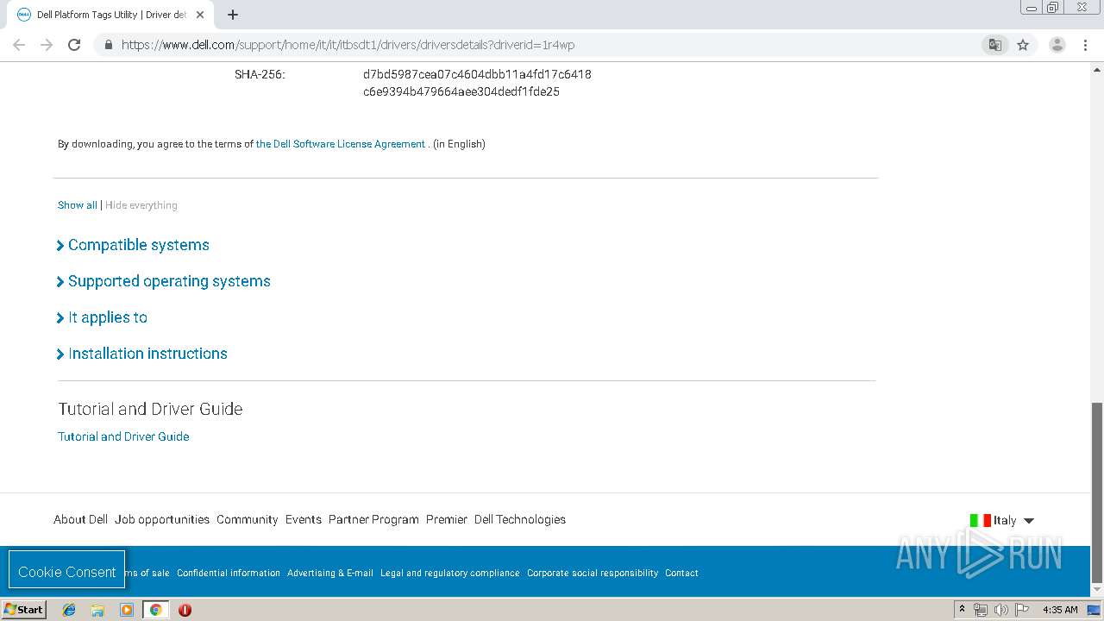Click the SHA-256 hash value text
The width and height of the screenshot is (1104, 621).
tap(477, 83)
